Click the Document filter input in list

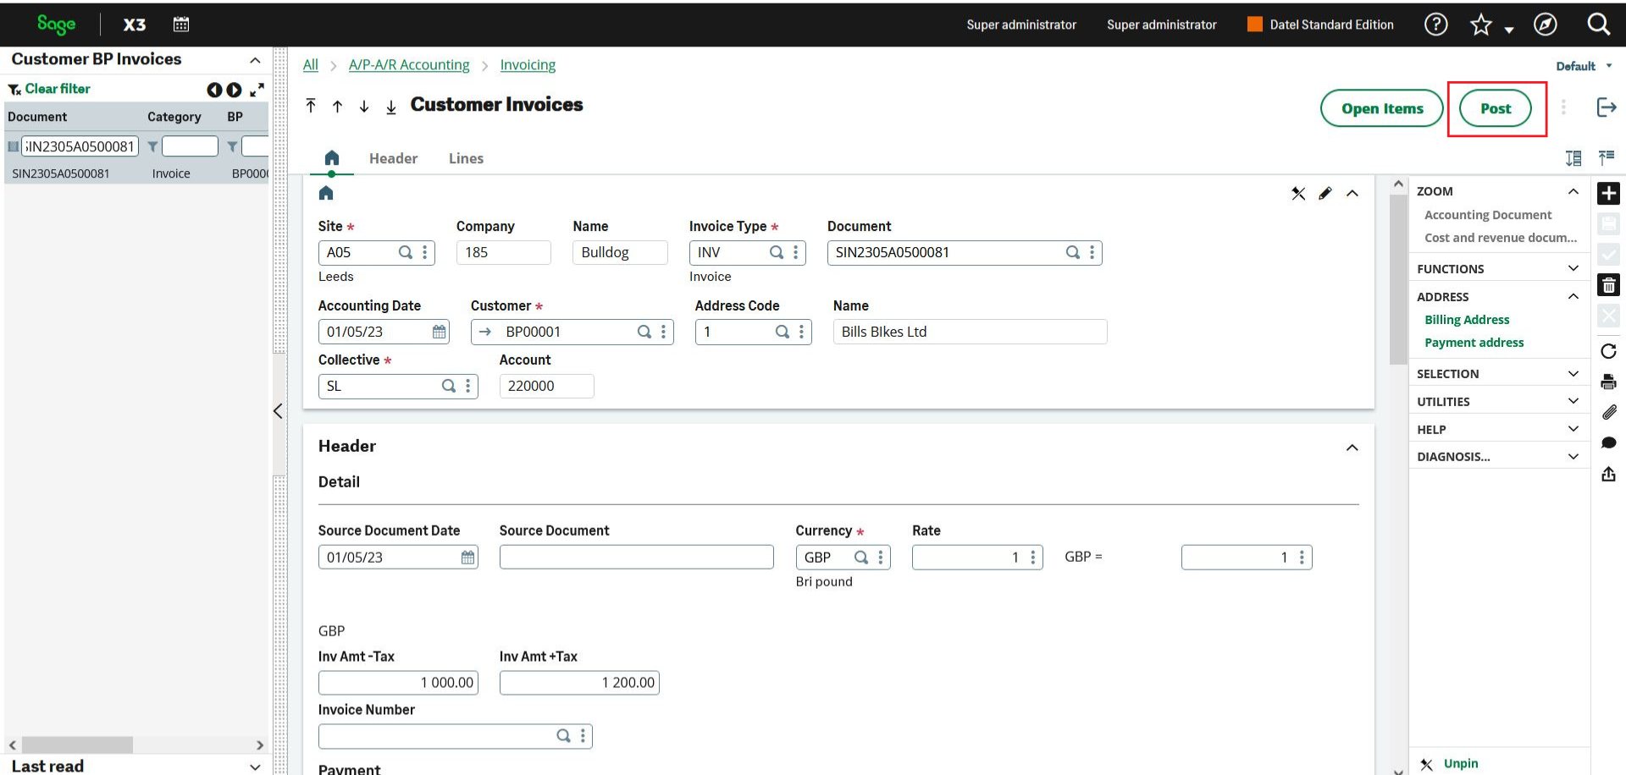click(80, 146)
